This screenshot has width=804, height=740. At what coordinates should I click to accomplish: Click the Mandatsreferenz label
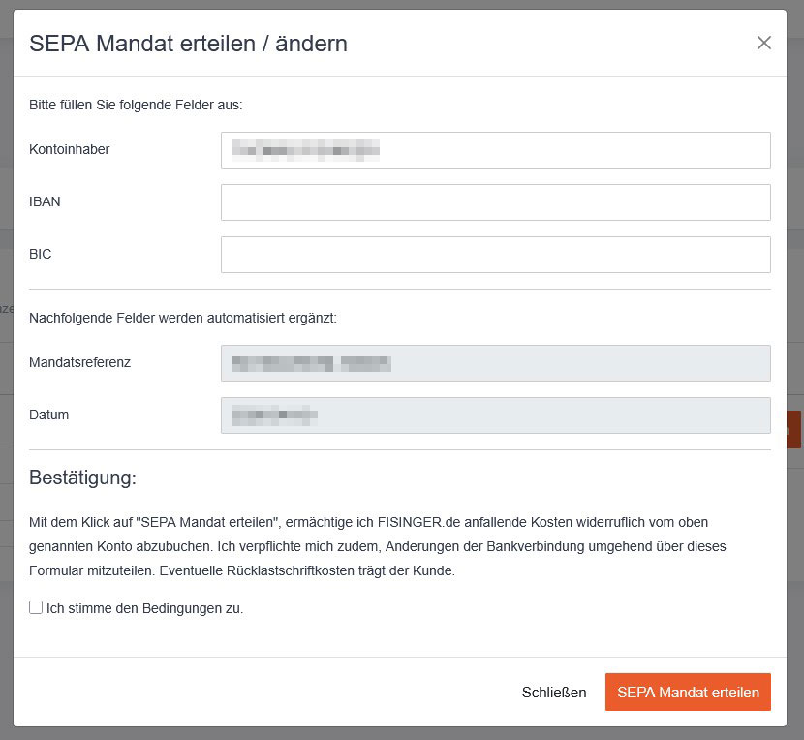point(79,362)
